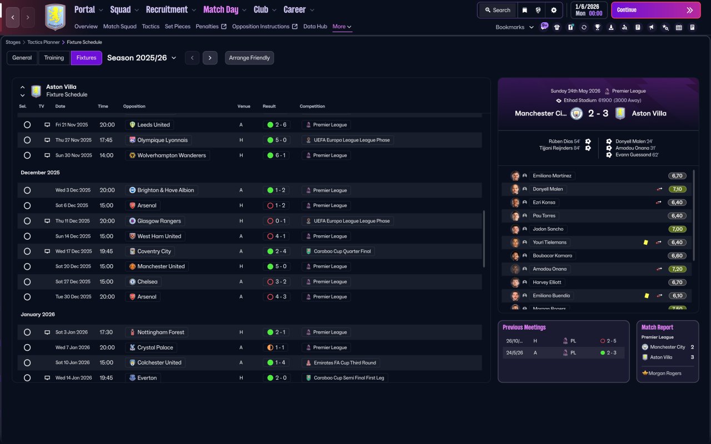
Task: Click the substitution icon beside Donyell Malen
Action: 659,189
